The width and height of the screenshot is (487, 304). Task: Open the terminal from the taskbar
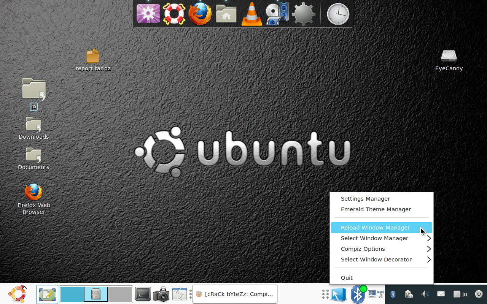pyautogui.click(x=143, y=294)
